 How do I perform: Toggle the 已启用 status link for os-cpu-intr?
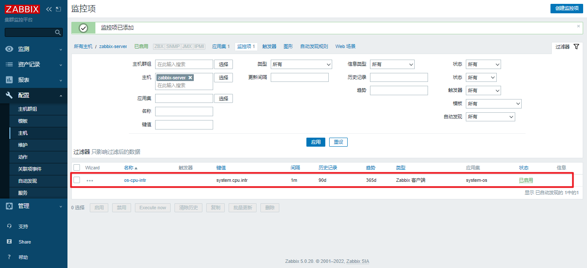click(x=526, y=180)
